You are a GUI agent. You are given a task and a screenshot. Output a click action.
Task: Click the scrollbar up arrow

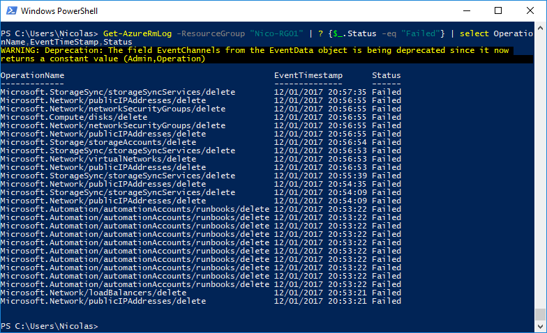(540, 28)
